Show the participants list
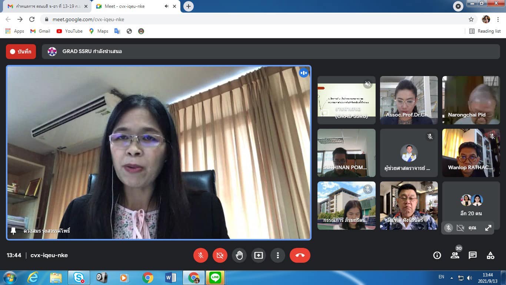Screen dimensions: 506x285 pyautogui.click(x=455, y=255)
